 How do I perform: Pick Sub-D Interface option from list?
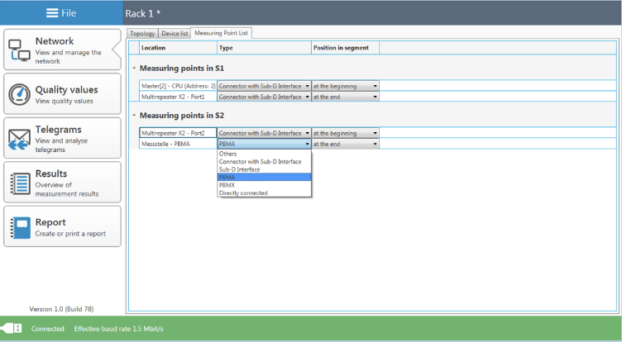coord(238,169)
